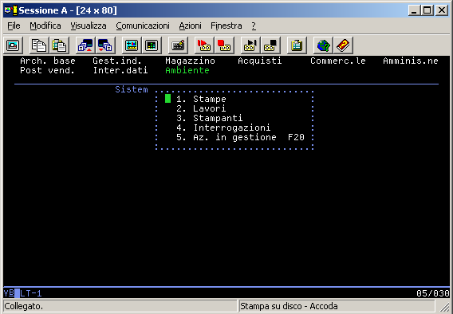Maximize the Sessione A window
453x314 pixels.
(x=427, y=10)
